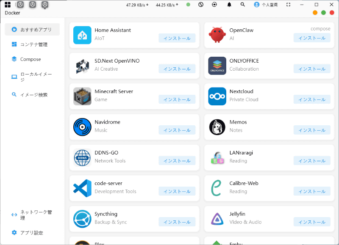Click the Navidrome vinyl disc icon
Image resolution: width=339 pixels, height=245 pixels.
coord(82,127)
